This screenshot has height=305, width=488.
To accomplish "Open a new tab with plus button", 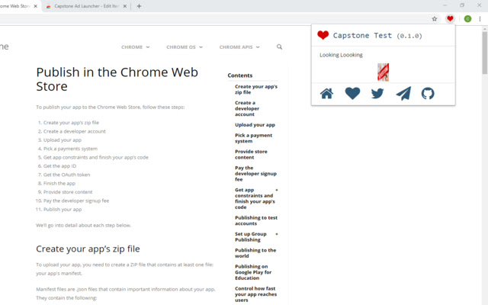I will click(x=139, y=6).
